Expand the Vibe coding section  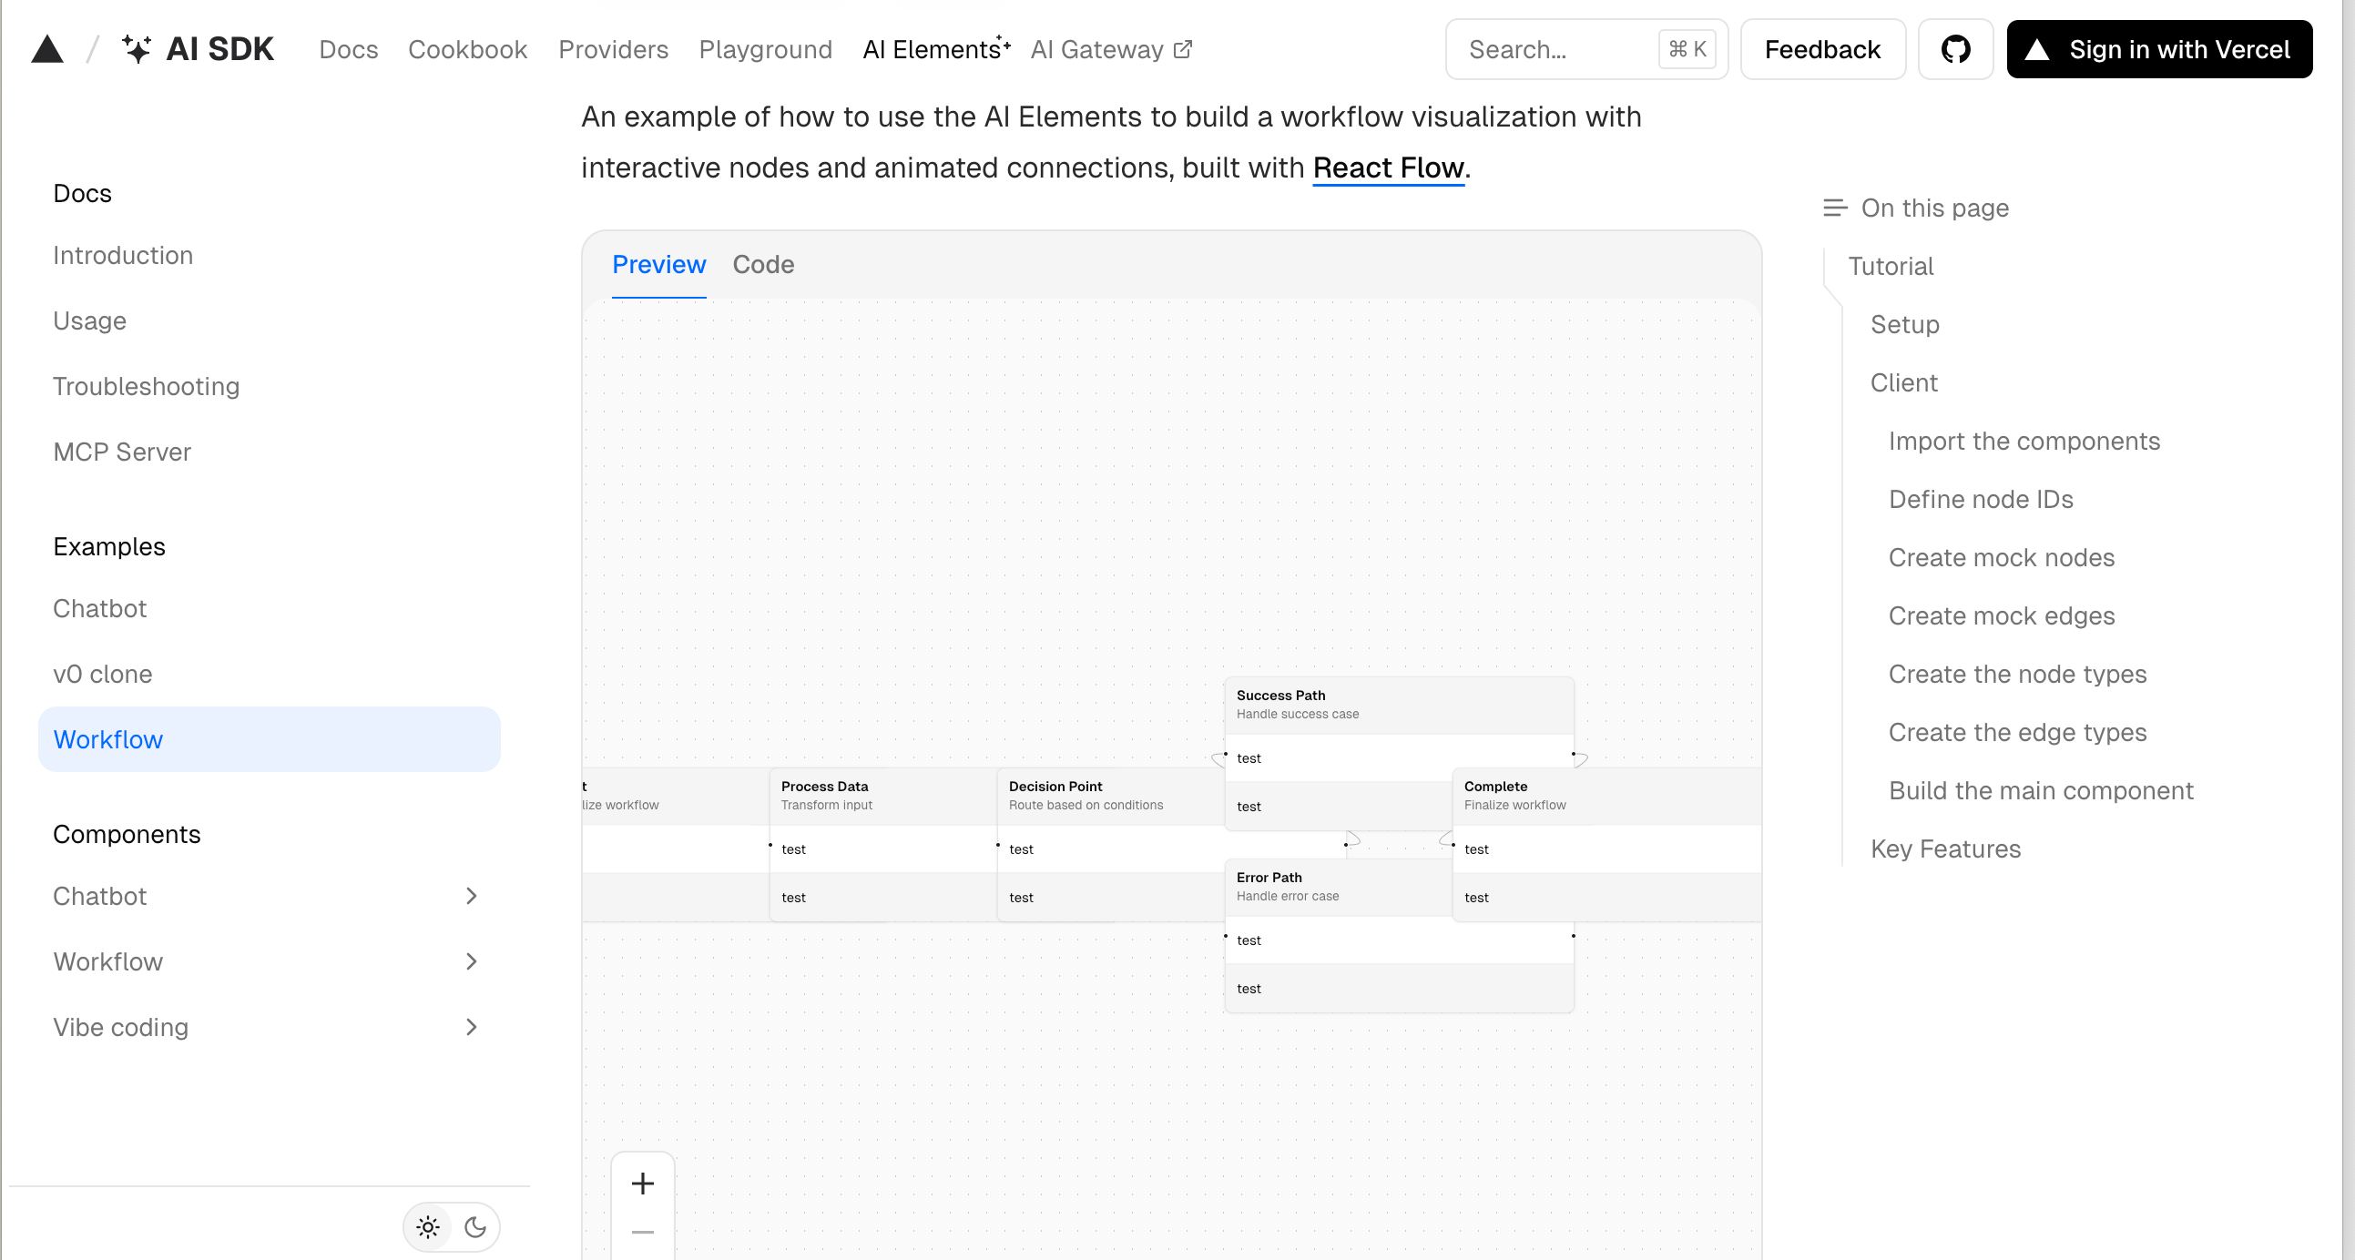click(471, 1027)
